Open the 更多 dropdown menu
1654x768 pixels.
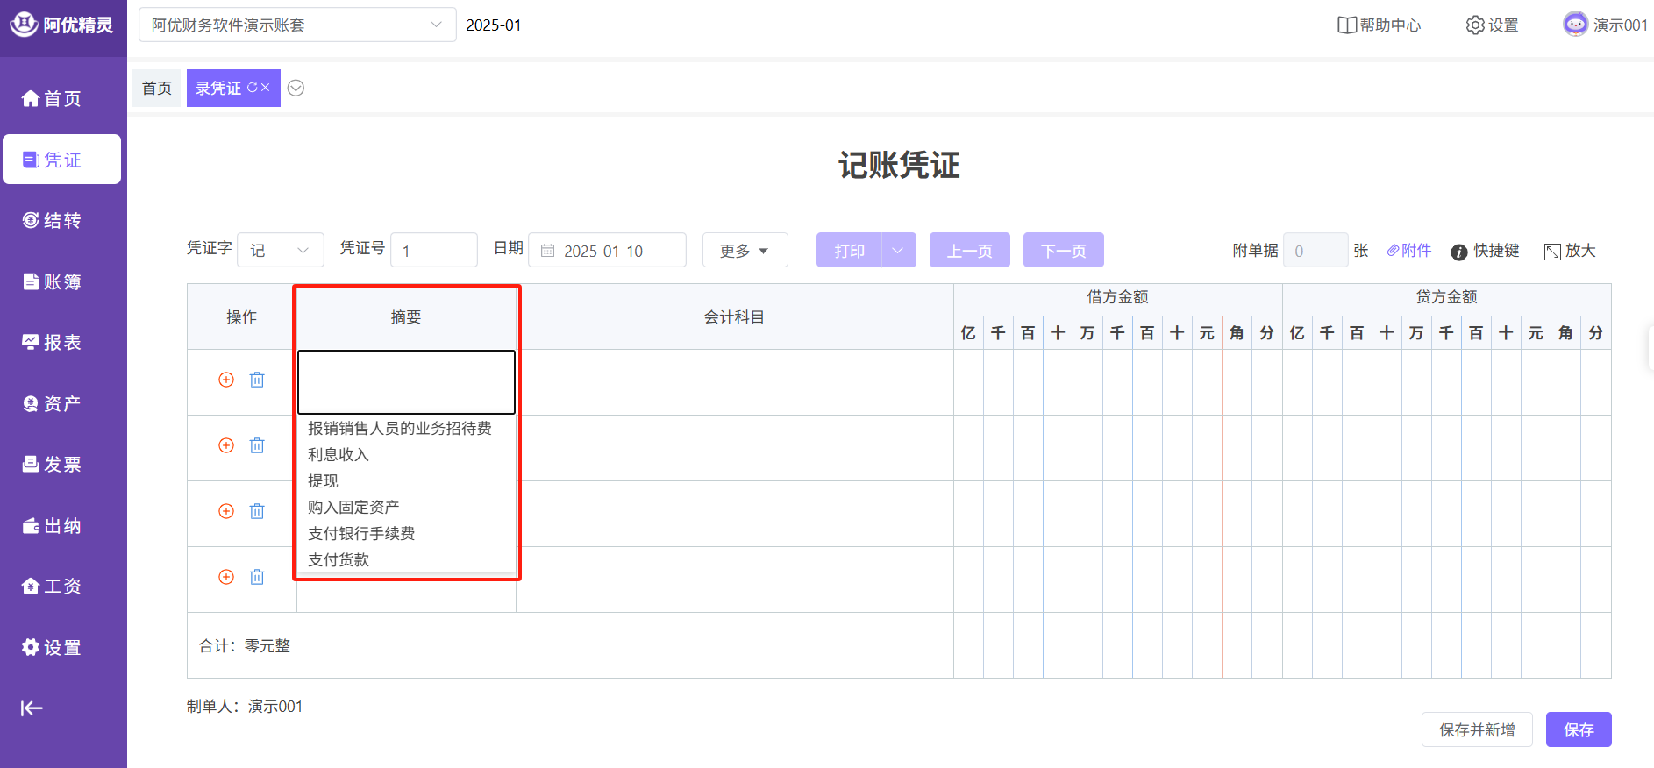[x=745, y=251]
